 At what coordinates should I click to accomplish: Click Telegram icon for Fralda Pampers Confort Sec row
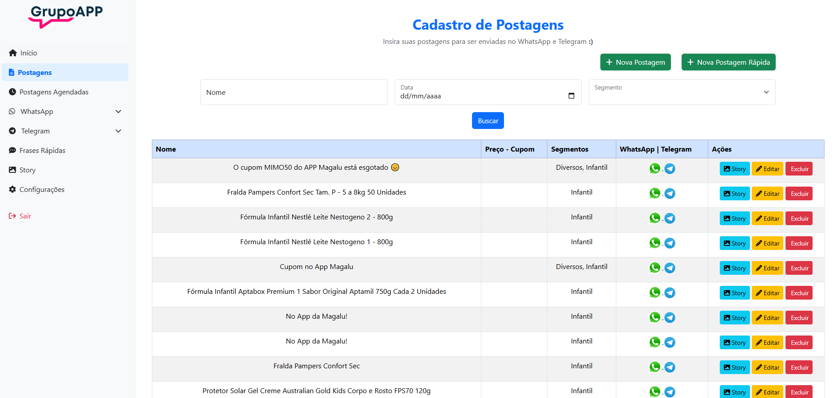[x=670, y=367]
